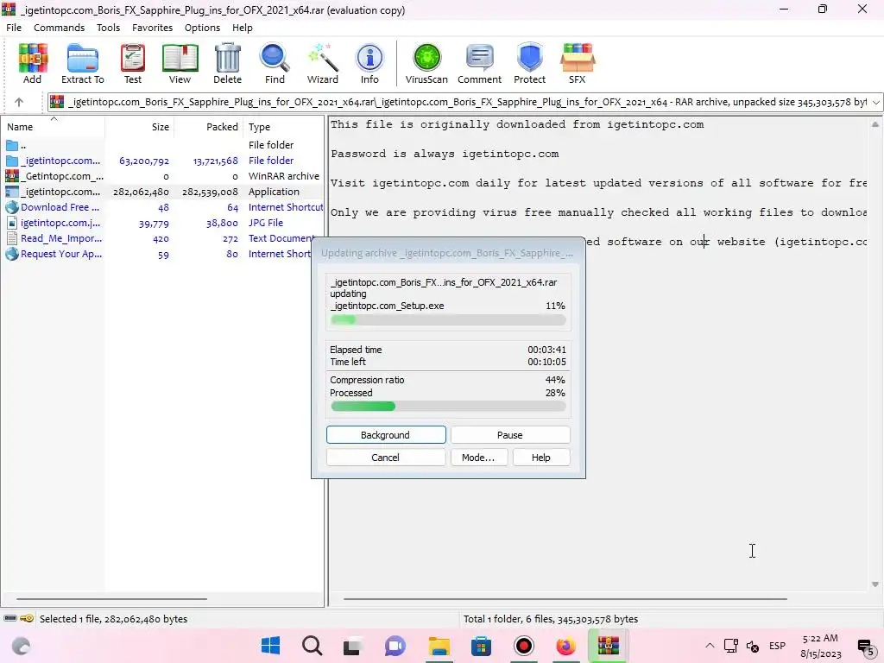Show hidden system tray icons
This screenshot has width=884, height=663.
(x=710, y=646)
